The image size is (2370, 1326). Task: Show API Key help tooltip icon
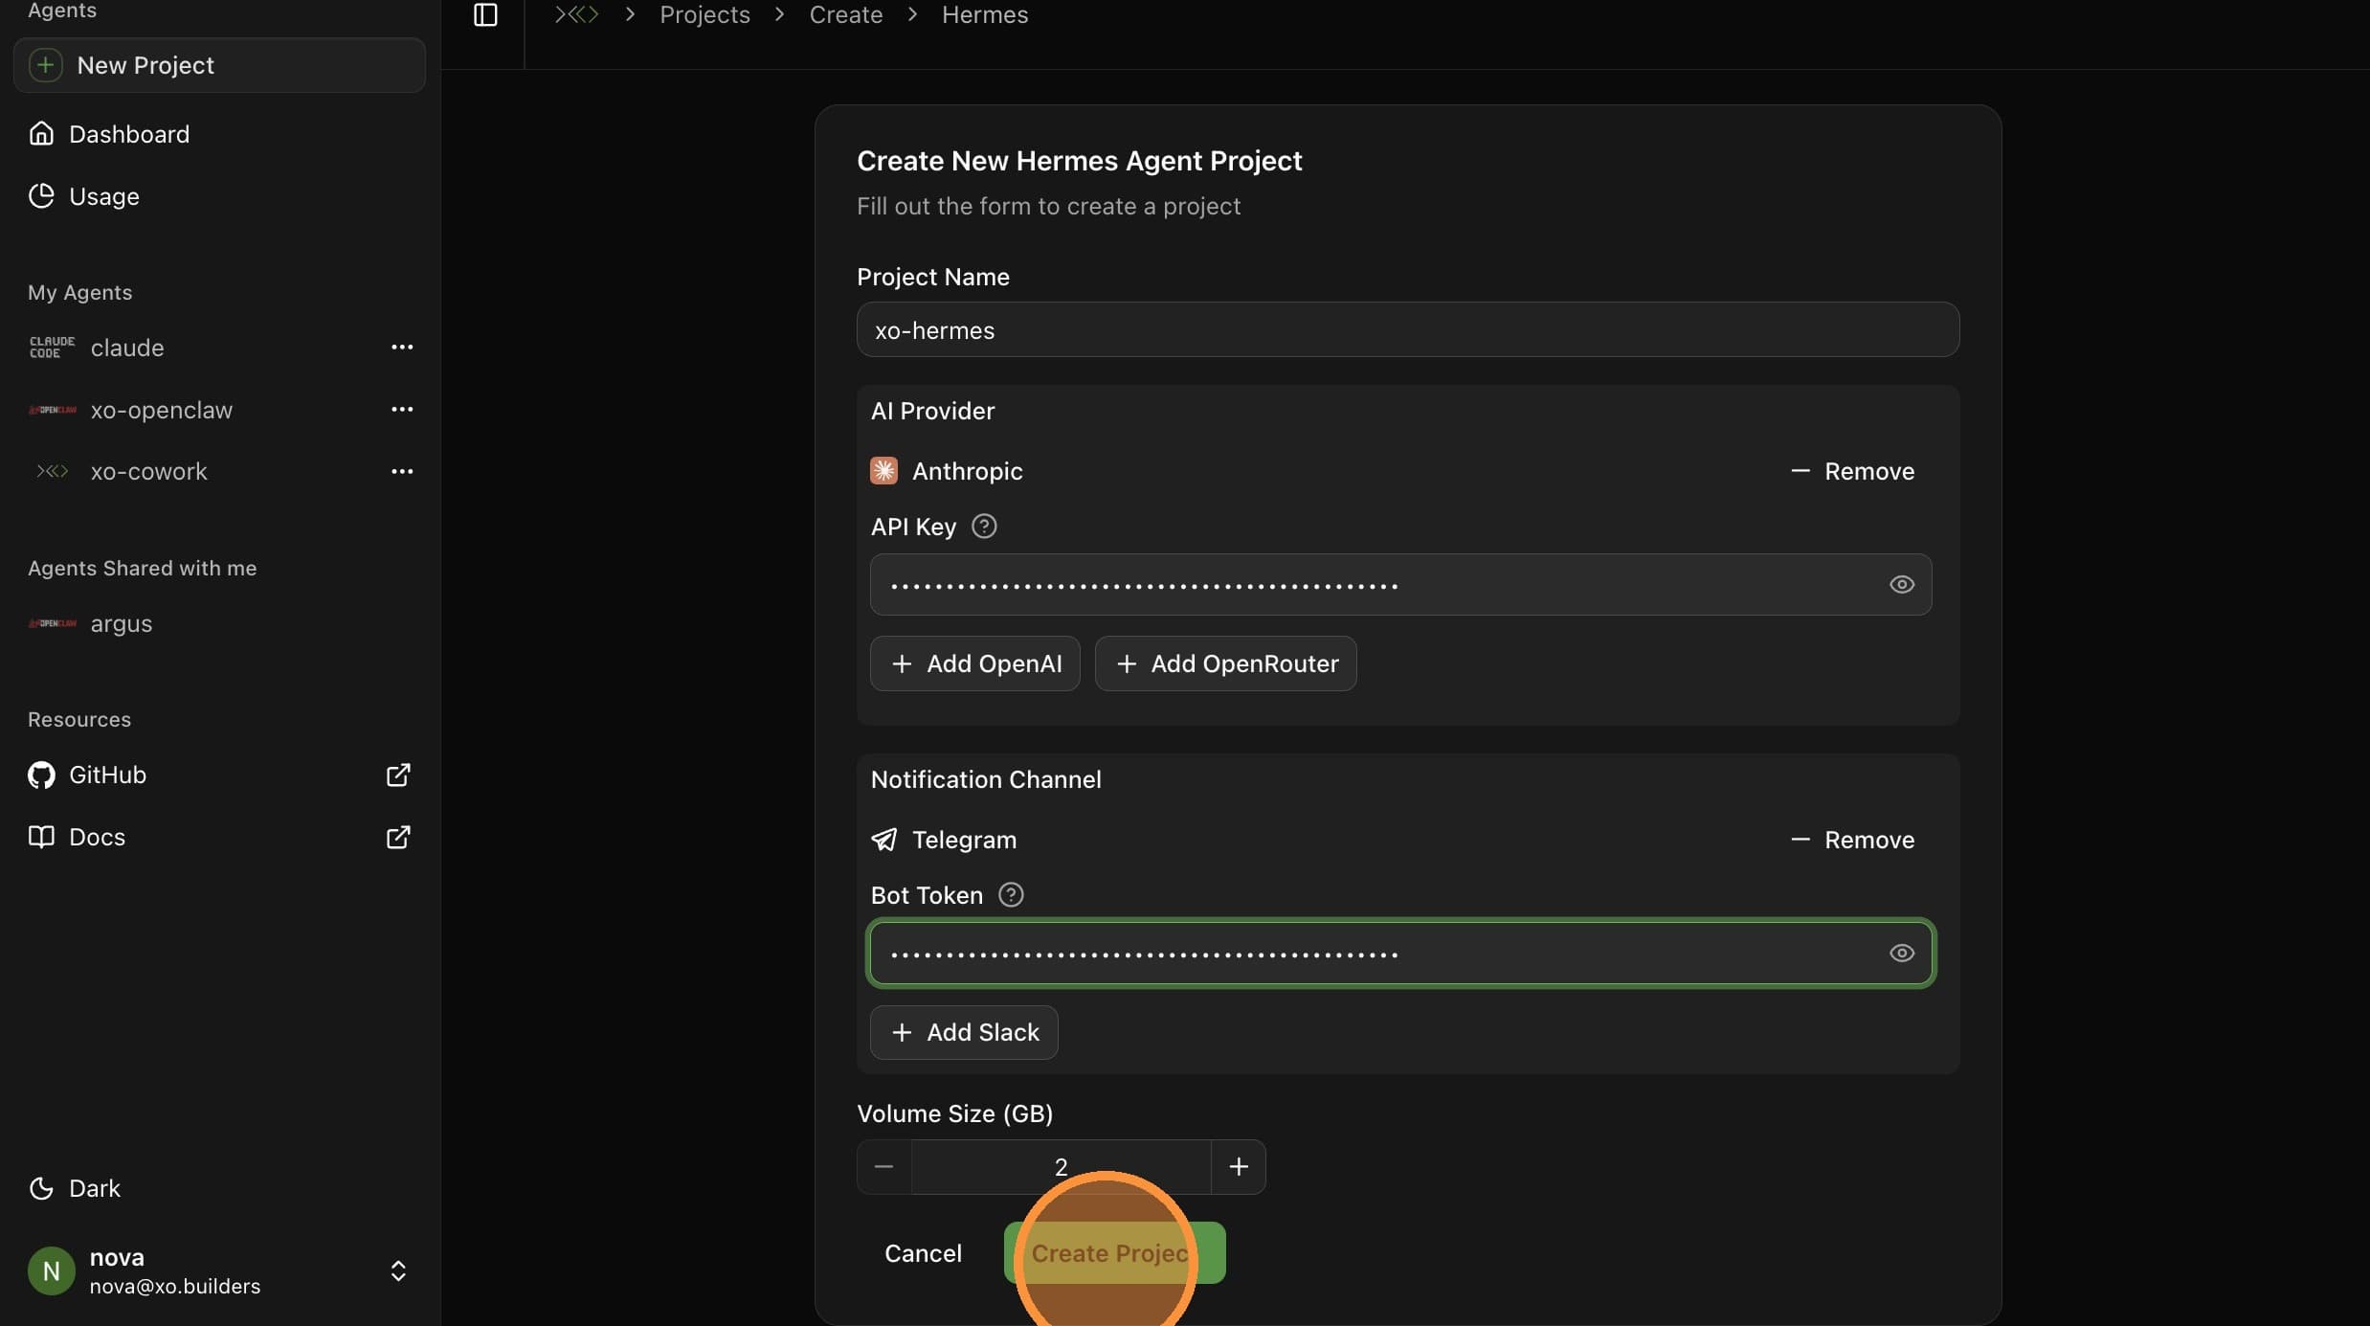click(984, 526)
